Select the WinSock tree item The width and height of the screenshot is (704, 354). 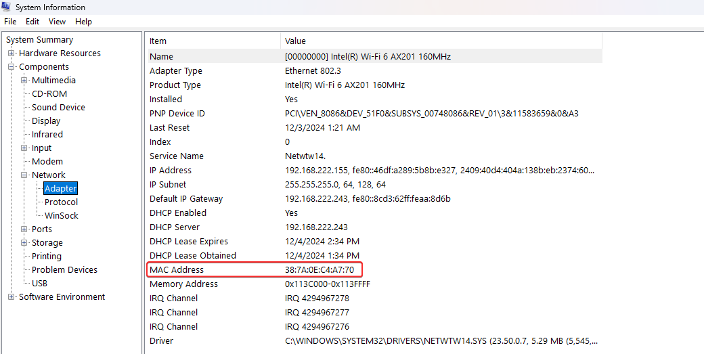(x=61, y=216)
